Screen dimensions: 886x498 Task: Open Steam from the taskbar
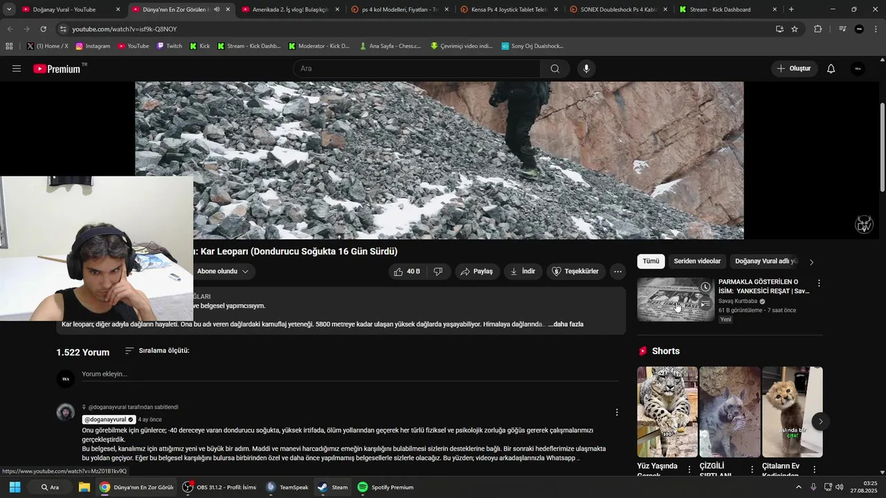click(x=333, y=487)
